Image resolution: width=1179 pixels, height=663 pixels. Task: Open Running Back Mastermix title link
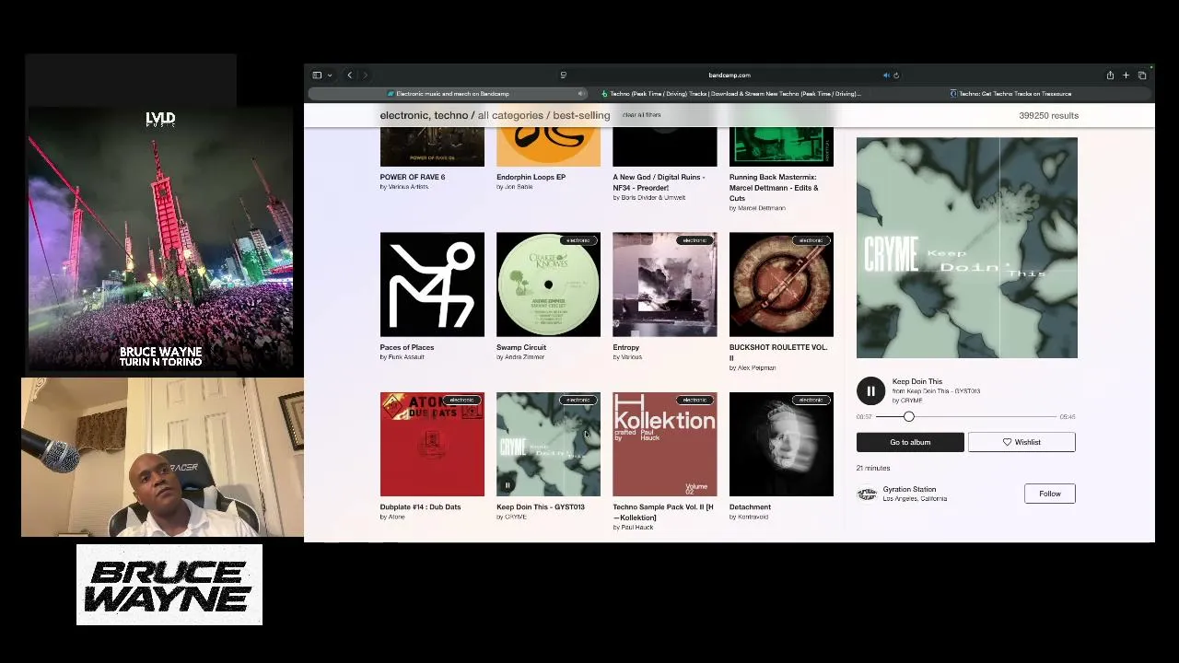click(x=774, y=188)
